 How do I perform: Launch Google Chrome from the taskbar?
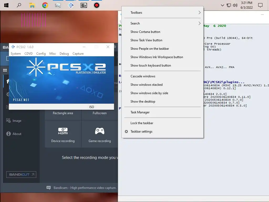tap(45, 5)
